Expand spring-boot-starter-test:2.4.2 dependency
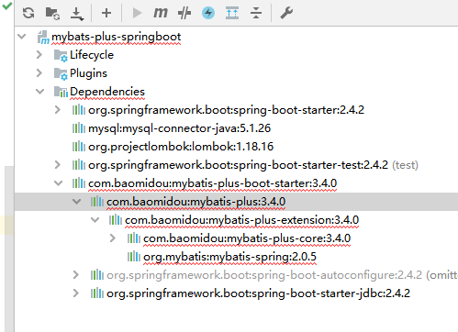This screenshot has width=458, height=332. [58, 165]
